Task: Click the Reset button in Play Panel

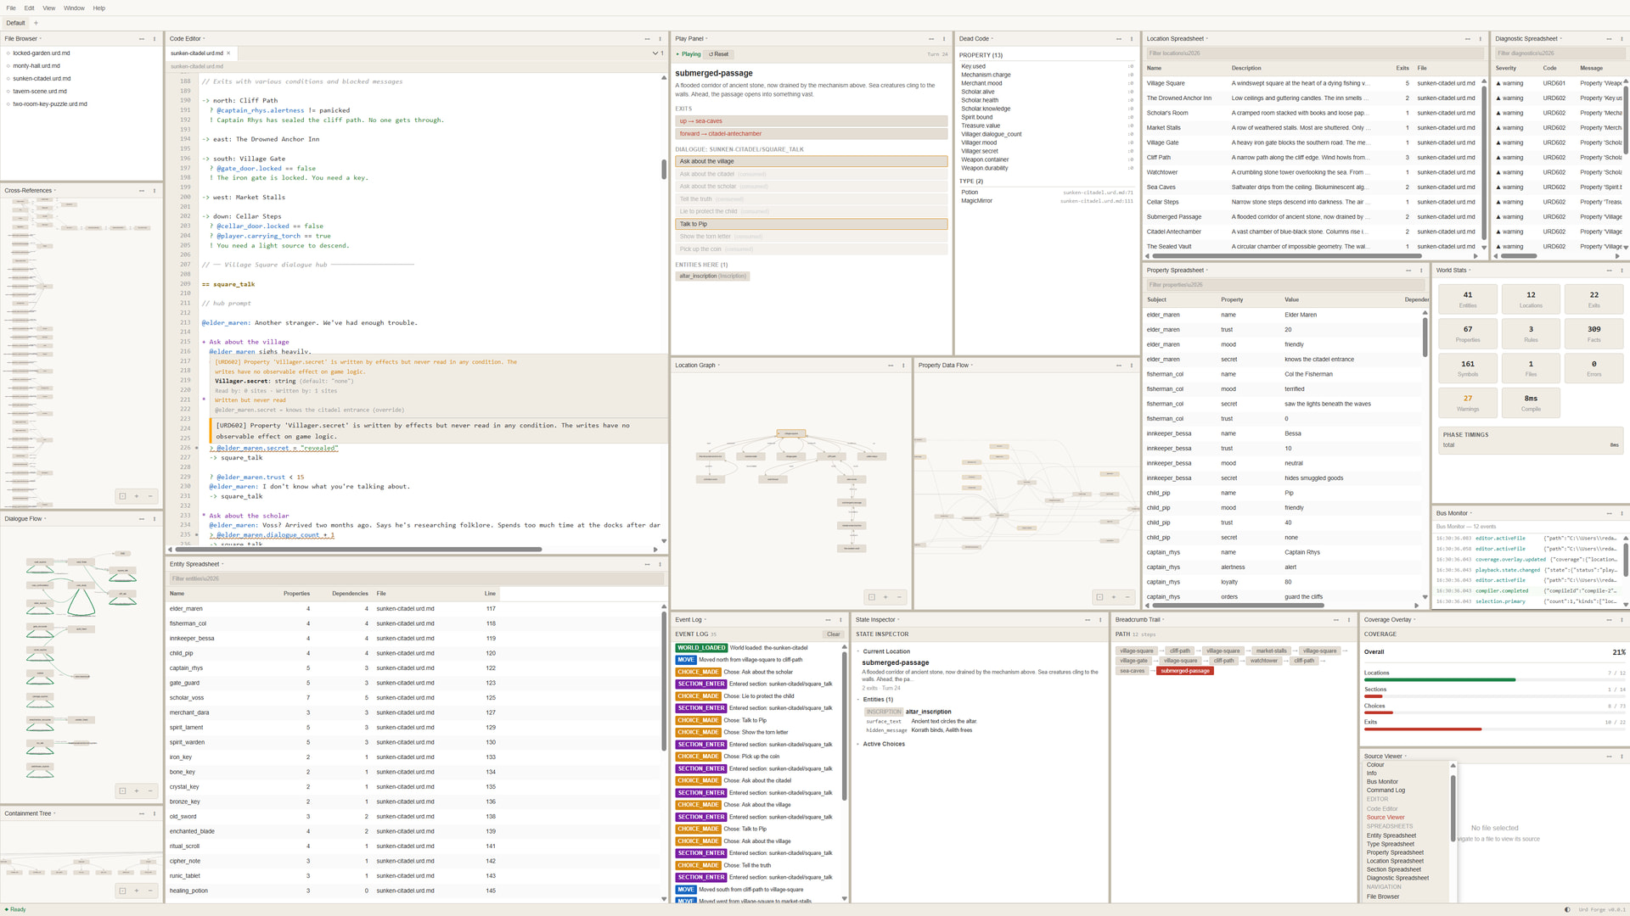Action: pyautogui.click(x=719, y=54)
